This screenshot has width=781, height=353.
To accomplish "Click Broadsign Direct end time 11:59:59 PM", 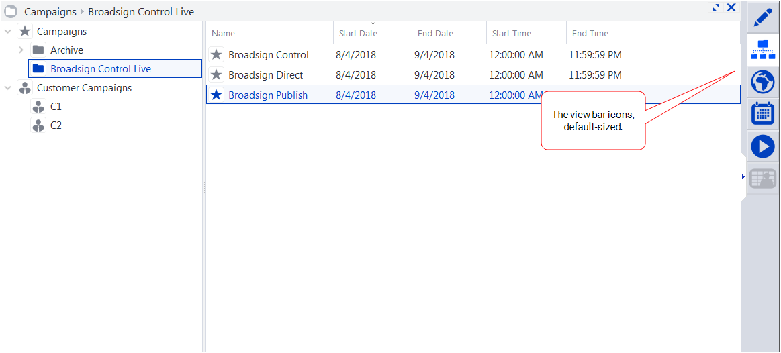I will coord(595,74).
